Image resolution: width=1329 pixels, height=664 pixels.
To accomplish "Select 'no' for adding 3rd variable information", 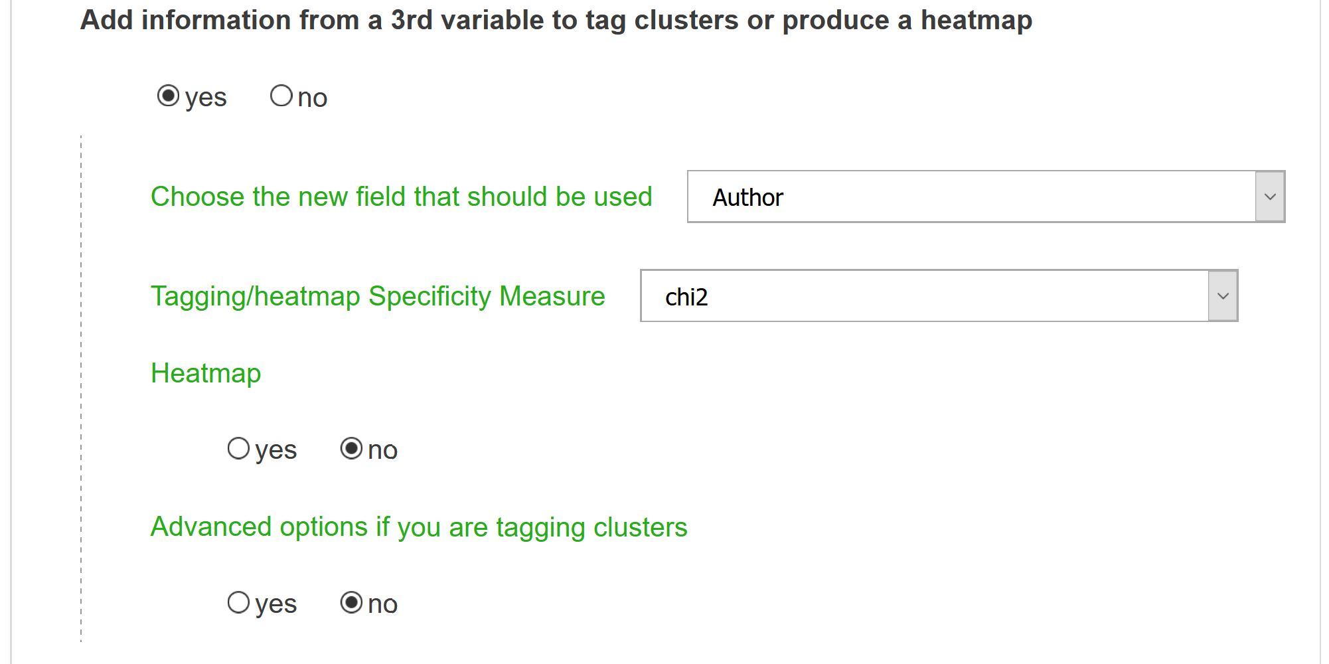I will [x=281, y=96].
